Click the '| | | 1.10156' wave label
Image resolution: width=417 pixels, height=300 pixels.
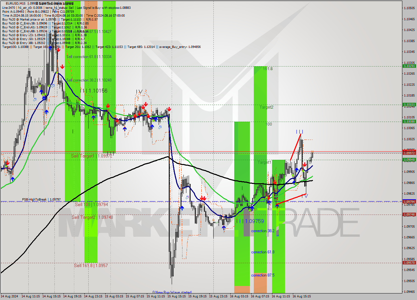pyautogui.click(x=94, y=91)
